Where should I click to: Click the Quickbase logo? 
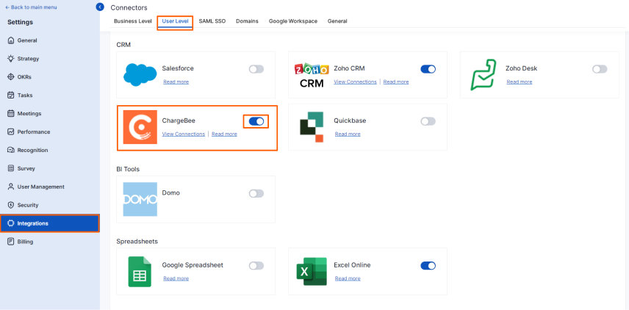[312, 127]
